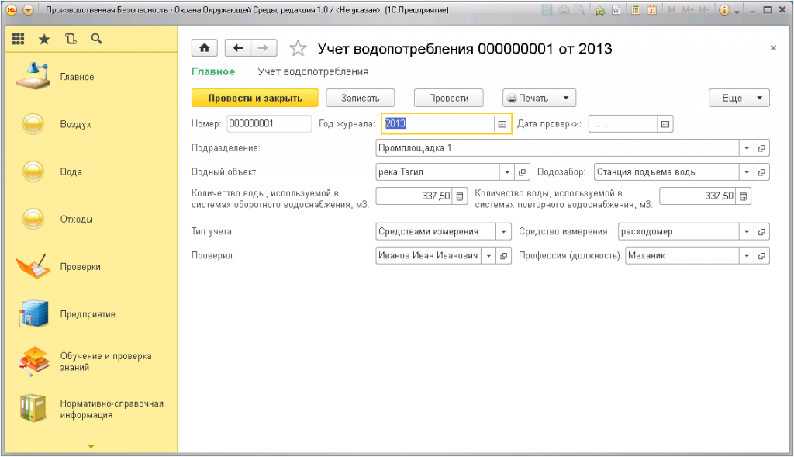Switch to Учет водопотребления tab
Screen dimensions: 794x457
pyautogui.click(x=312, y=71)
